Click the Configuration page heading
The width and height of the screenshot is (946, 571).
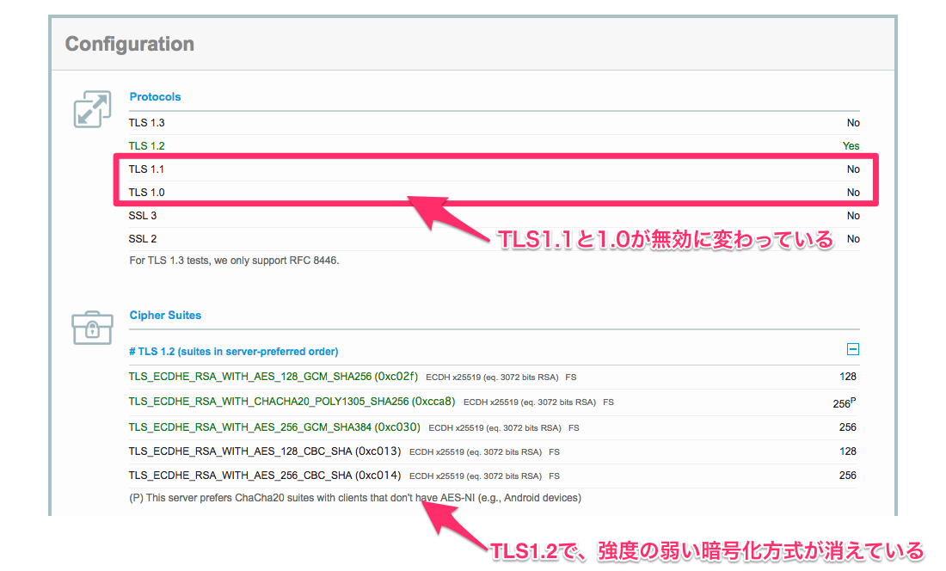130,43
